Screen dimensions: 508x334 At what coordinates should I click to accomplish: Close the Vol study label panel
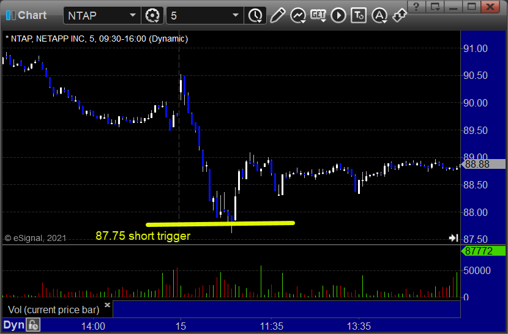[x=107, y=305]
